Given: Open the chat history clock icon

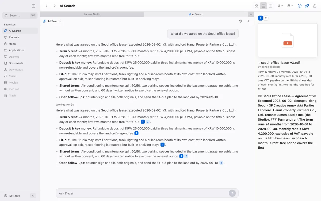Looking at the screenshot, I should [240, 21].
